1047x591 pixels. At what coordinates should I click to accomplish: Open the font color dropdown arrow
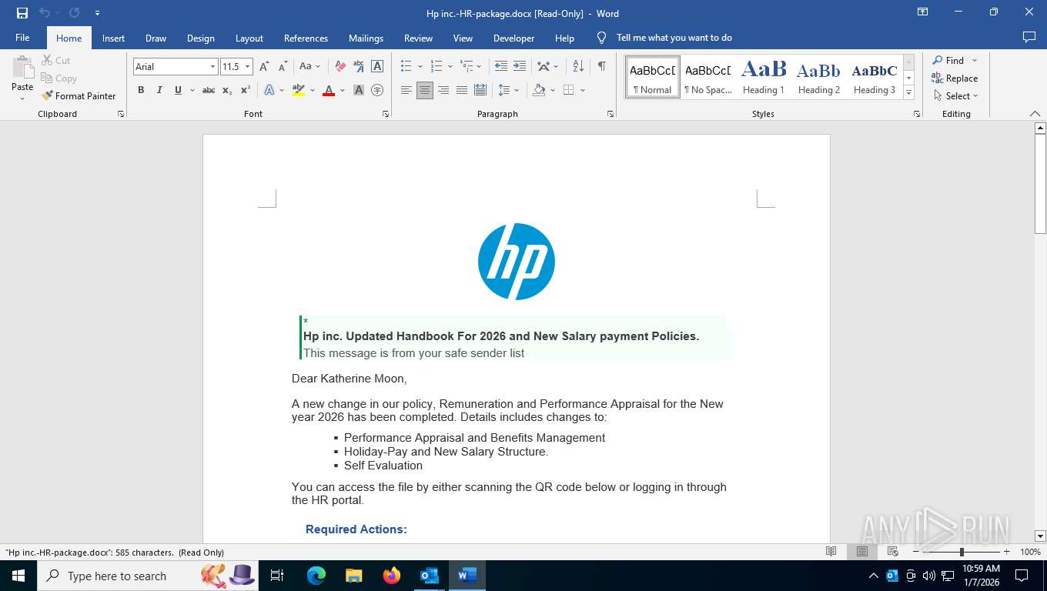tap(342, 90)
